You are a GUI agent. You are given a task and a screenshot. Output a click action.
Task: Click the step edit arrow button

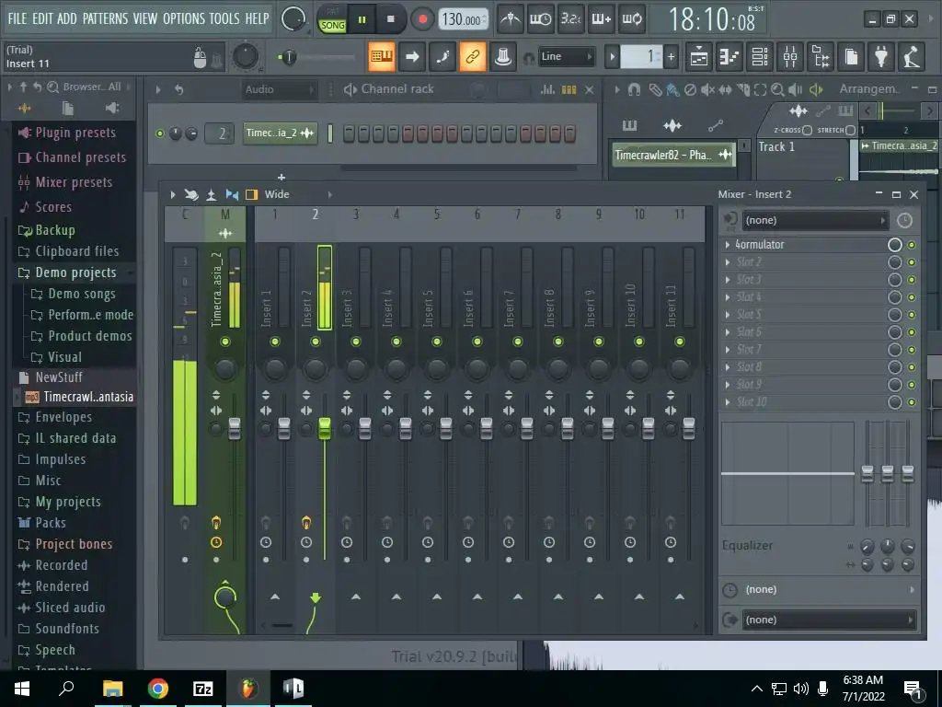411,56
